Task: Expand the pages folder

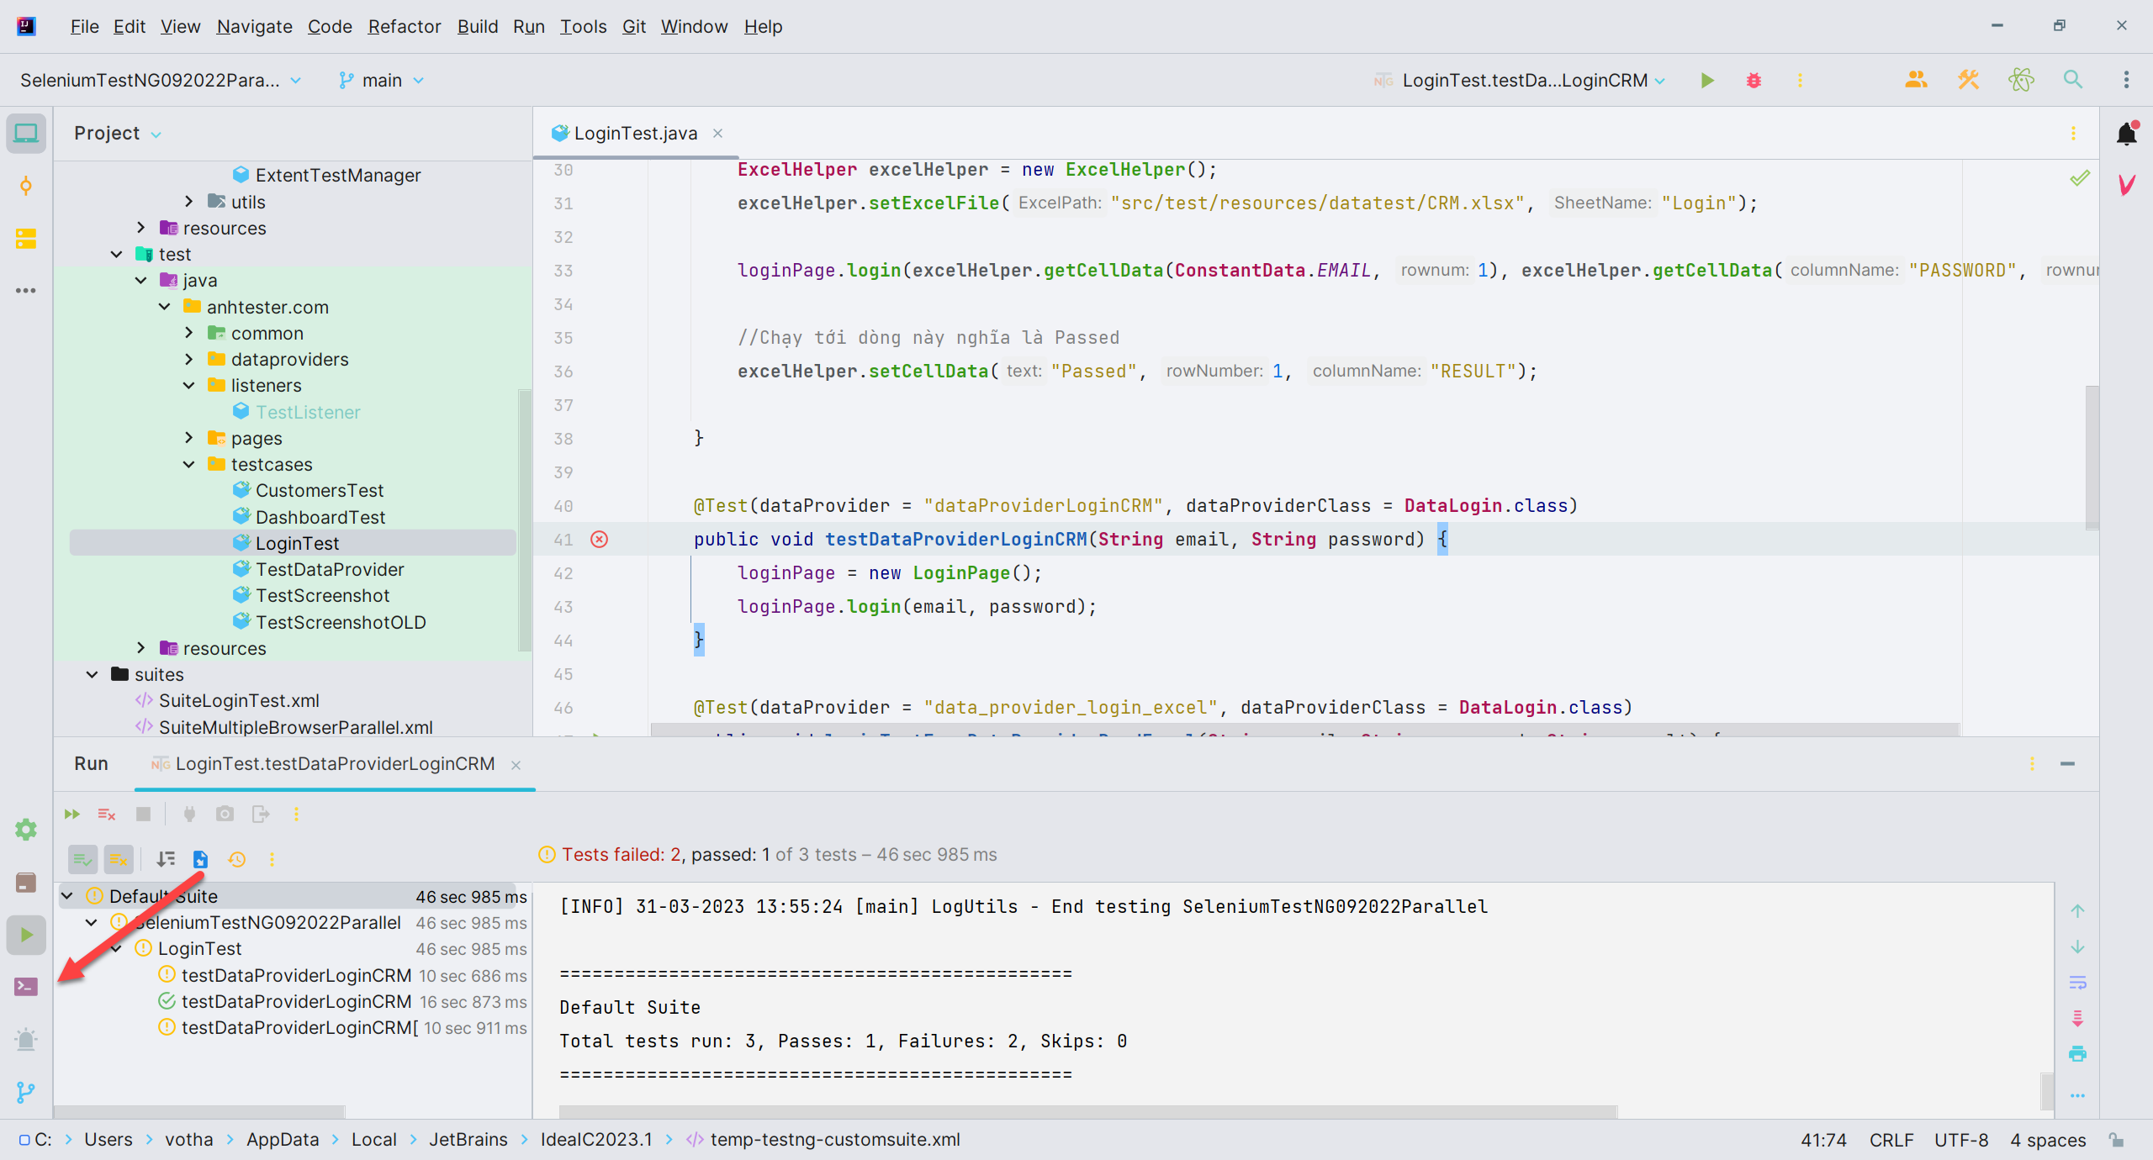Action: 188,438
